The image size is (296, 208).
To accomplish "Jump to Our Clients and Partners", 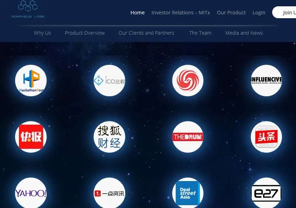I will (x=146, y=33).
